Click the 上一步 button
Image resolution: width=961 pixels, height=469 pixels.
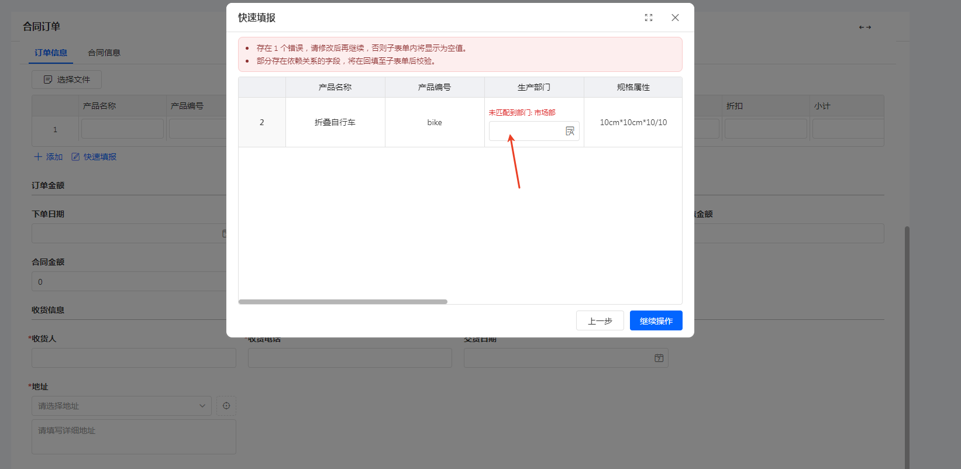(x=600, y=320)
